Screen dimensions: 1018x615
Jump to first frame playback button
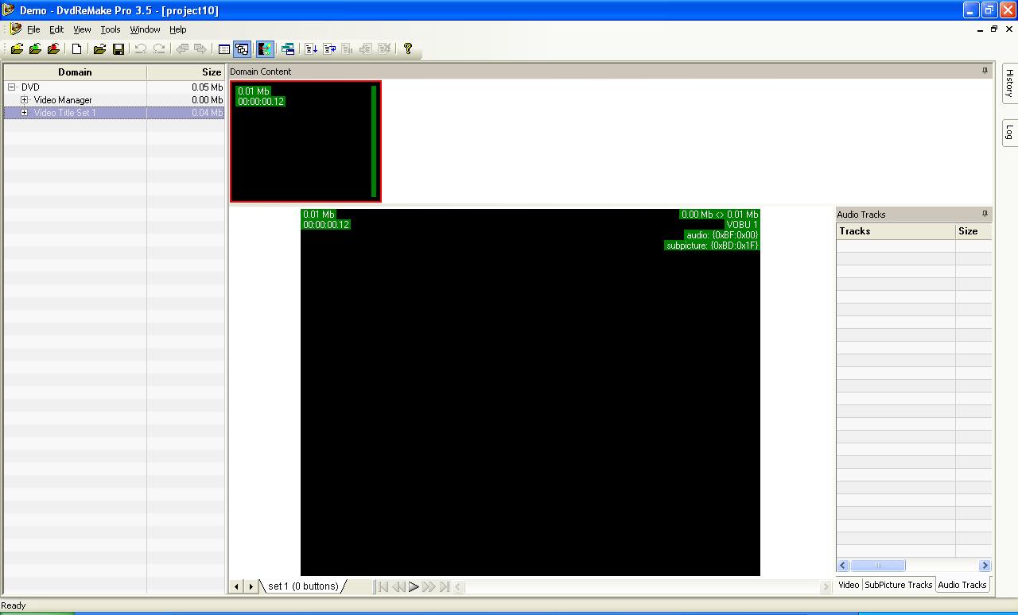click(x=383, y=587)
